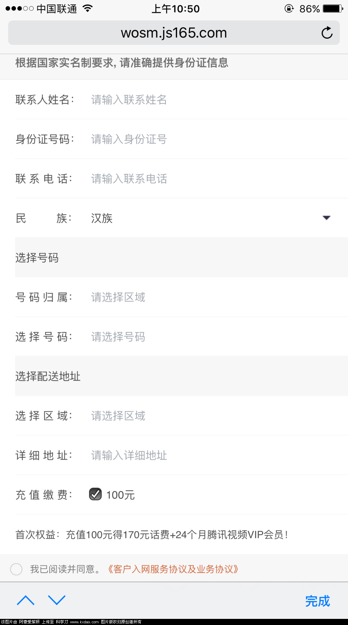The height and width of the screenshot is (625, 348).
Task: Reload the page with the refresh icon
Action: click(x=327, y=33)
